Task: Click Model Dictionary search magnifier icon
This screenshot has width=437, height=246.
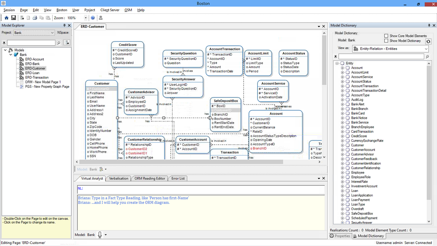Action: 428,57
